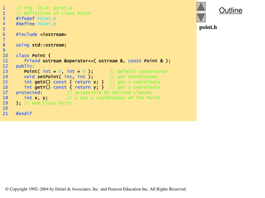Click the '#endif' directive

(x=24, y=114)
